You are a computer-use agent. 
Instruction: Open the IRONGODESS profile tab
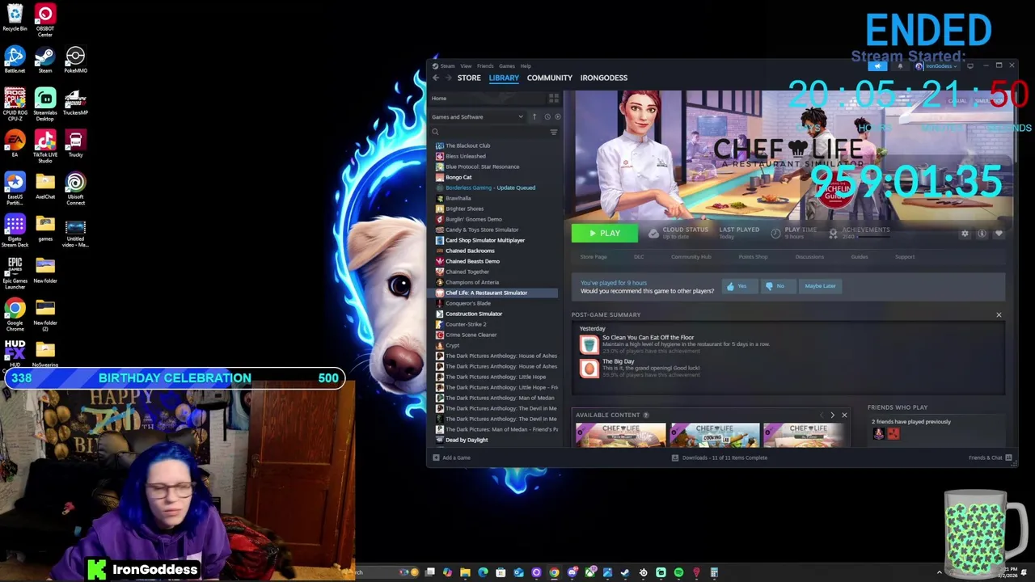604,78
